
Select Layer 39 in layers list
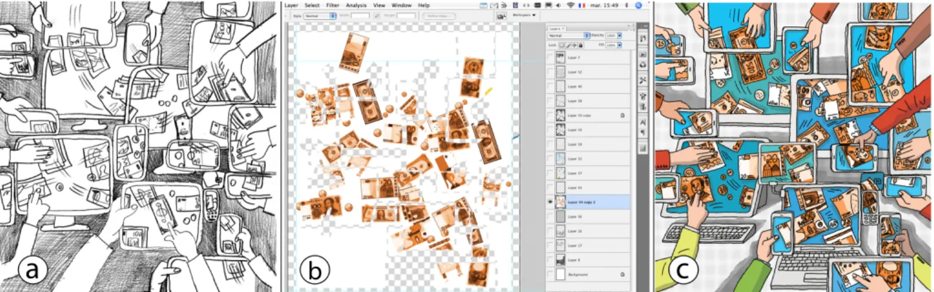pos(588,144)
